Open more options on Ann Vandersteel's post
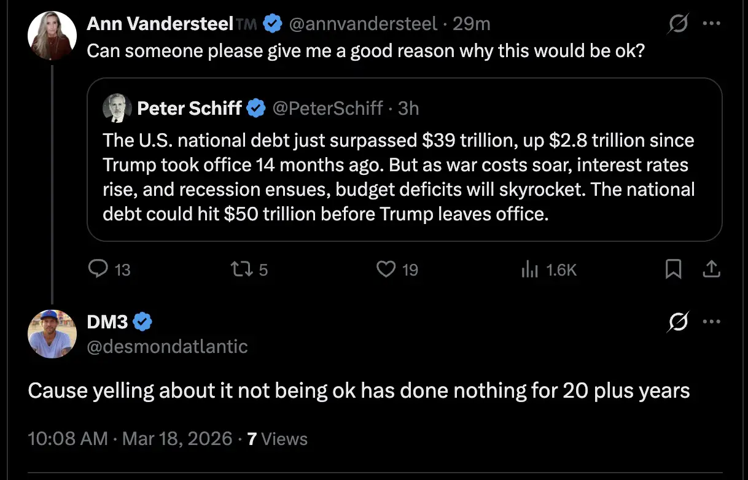 pos(711,25)
